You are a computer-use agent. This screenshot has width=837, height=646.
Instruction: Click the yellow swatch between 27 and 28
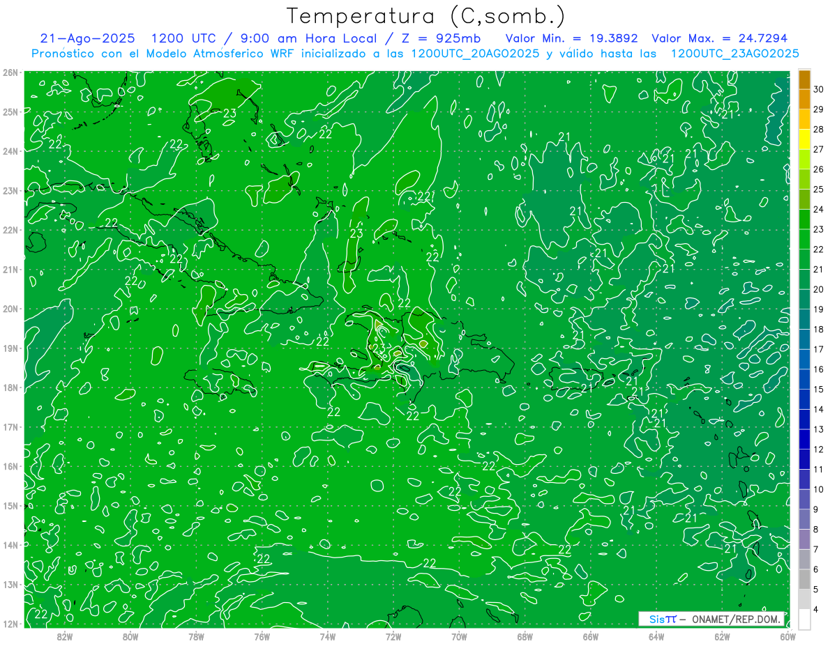(x=804, y=139)
